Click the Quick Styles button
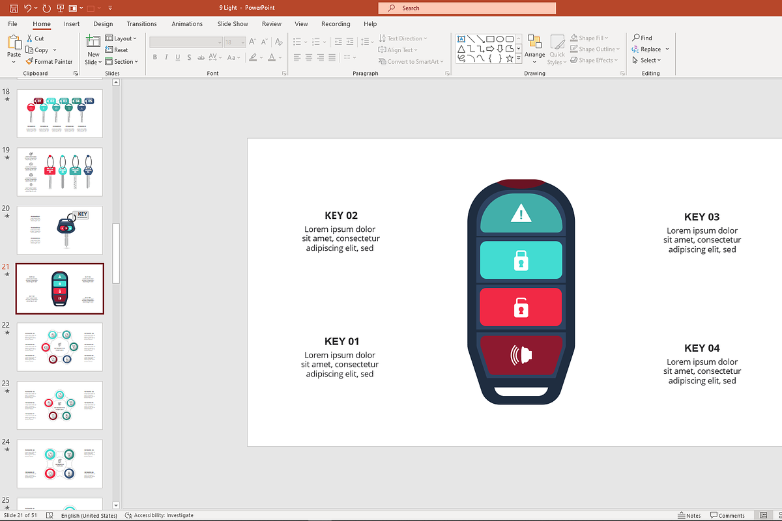This screenshot has width=782, height=521. click(x=557, y=49)
